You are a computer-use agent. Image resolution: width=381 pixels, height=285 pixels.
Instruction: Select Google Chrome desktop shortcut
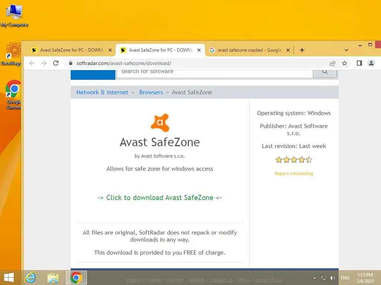point(13,95)
